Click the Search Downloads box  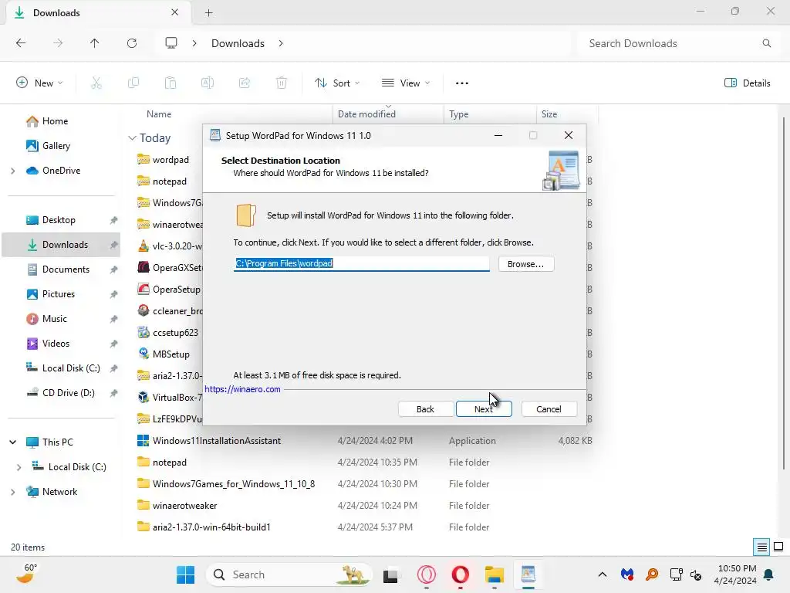click(677, 43)
